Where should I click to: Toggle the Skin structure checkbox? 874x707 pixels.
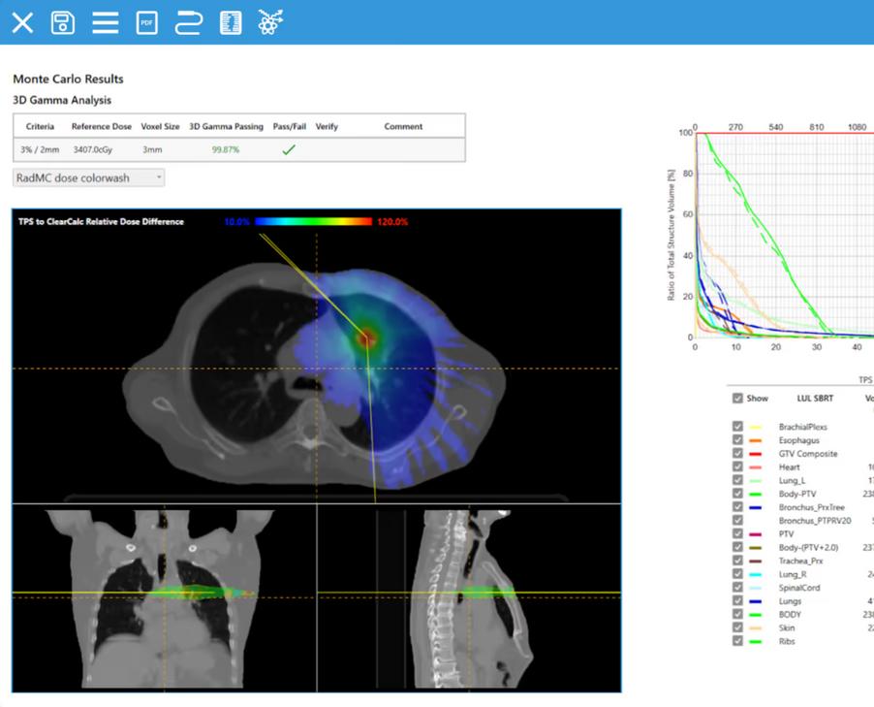[x=737, y=627]
